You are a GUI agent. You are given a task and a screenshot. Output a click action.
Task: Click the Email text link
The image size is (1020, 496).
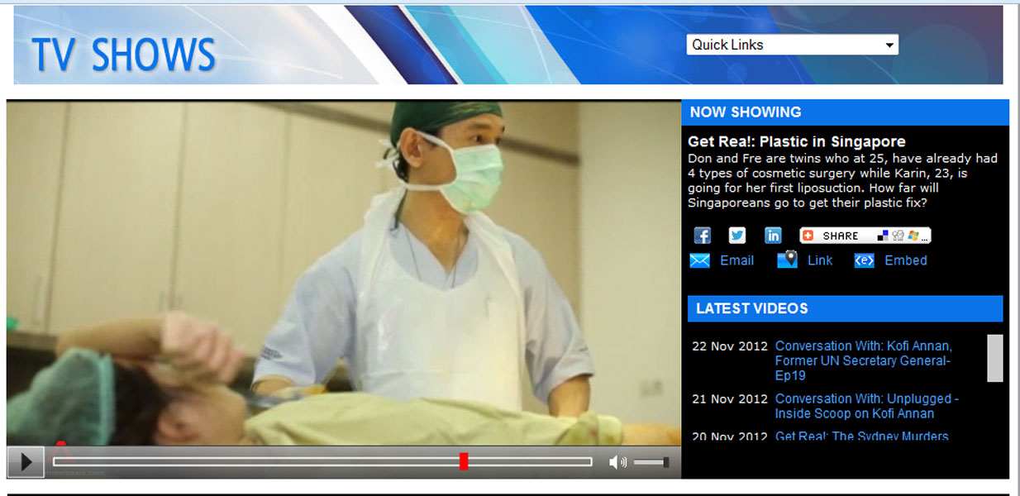coord(736,260)
